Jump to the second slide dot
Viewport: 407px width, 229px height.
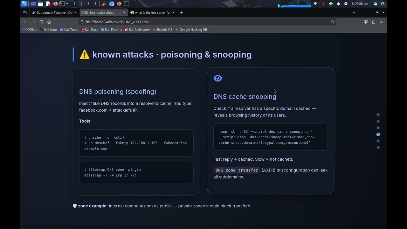[x=378, y=121]
